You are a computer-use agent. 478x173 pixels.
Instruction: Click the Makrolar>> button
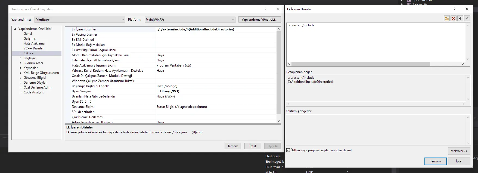pyautogui.click(x=459, y=151)
